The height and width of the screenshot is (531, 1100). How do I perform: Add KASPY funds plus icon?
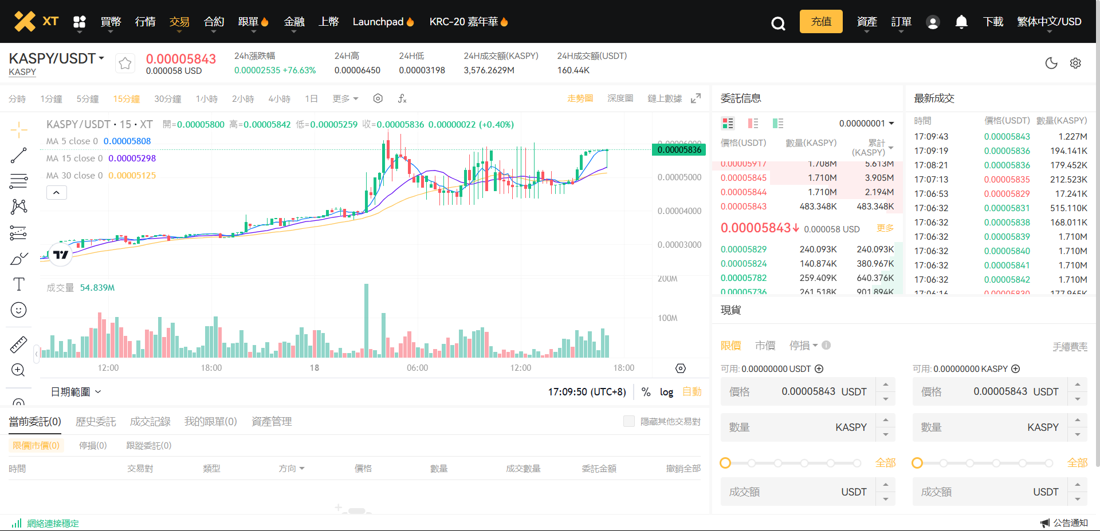click(1016, 369)
